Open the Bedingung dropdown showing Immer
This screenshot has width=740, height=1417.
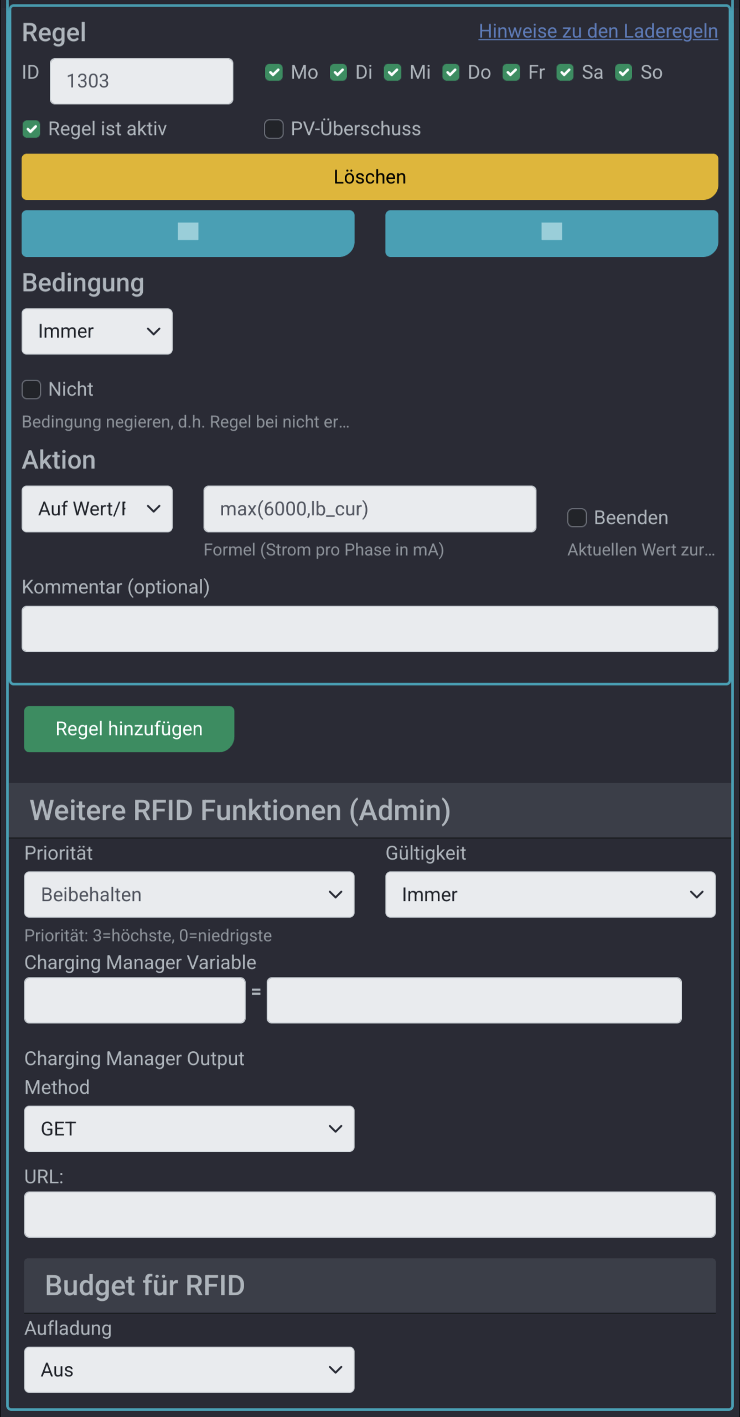tap(97, 332)
